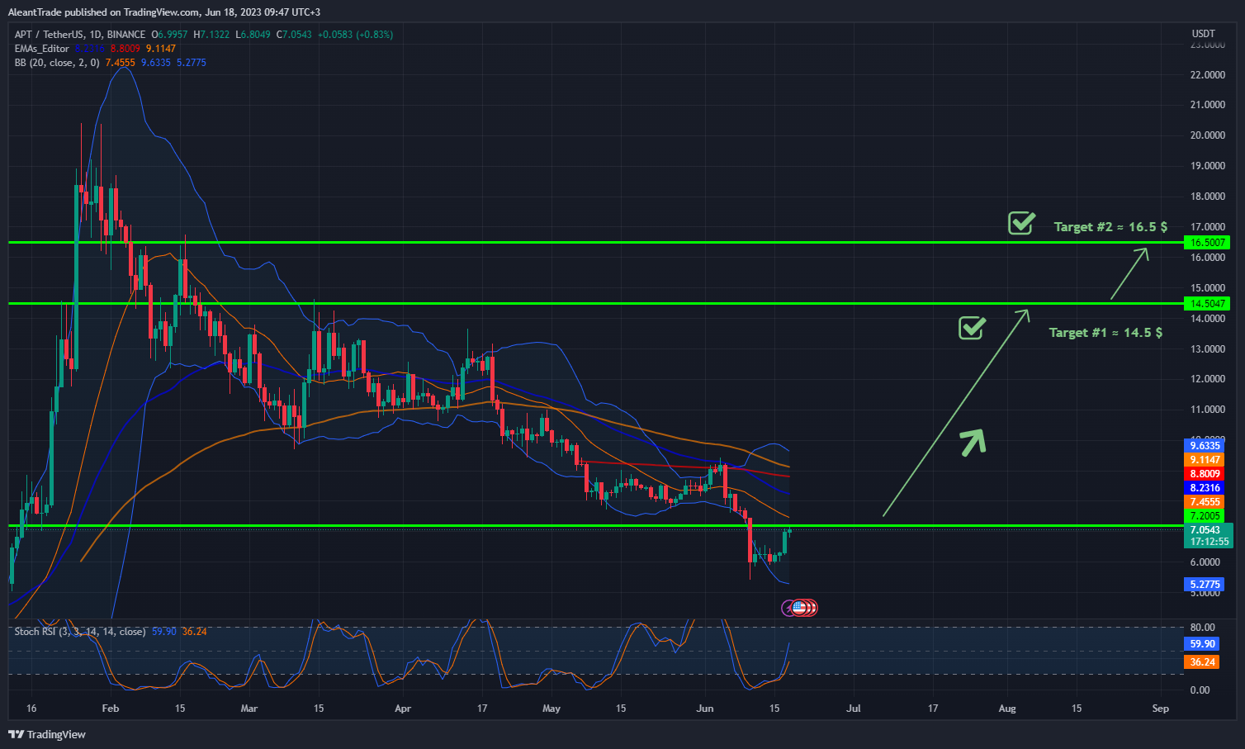This screenshot has height=749, width=1245.
Task: Click the orange 9.1147 price-axis tag
Action: 1205,460
